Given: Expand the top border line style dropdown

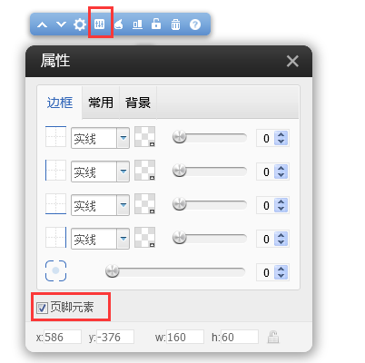Looking at the screenshot, I should [123, 138].
